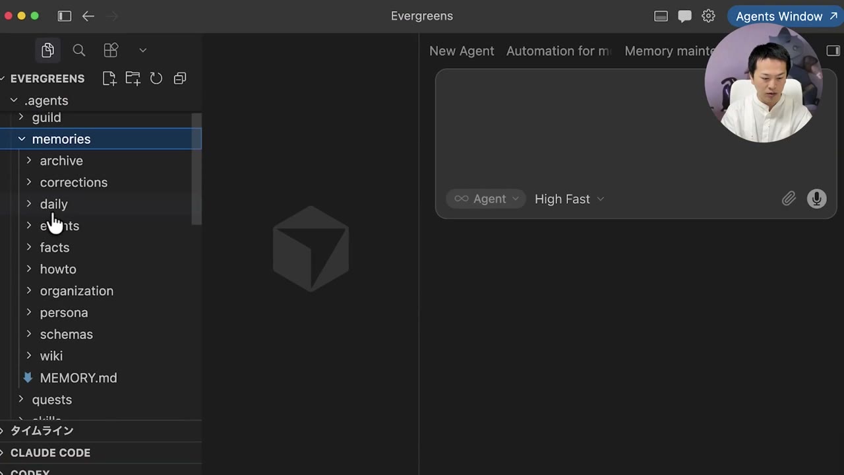Open the settings gear
Screen dimensions: 844x475
pos(708,16)
